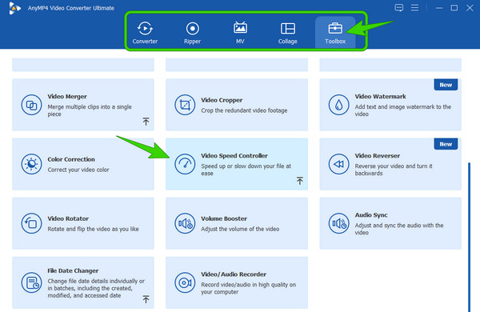Click the AnyMP4 app logo
The height and width of the screenshot is (312, 480).
14,8
